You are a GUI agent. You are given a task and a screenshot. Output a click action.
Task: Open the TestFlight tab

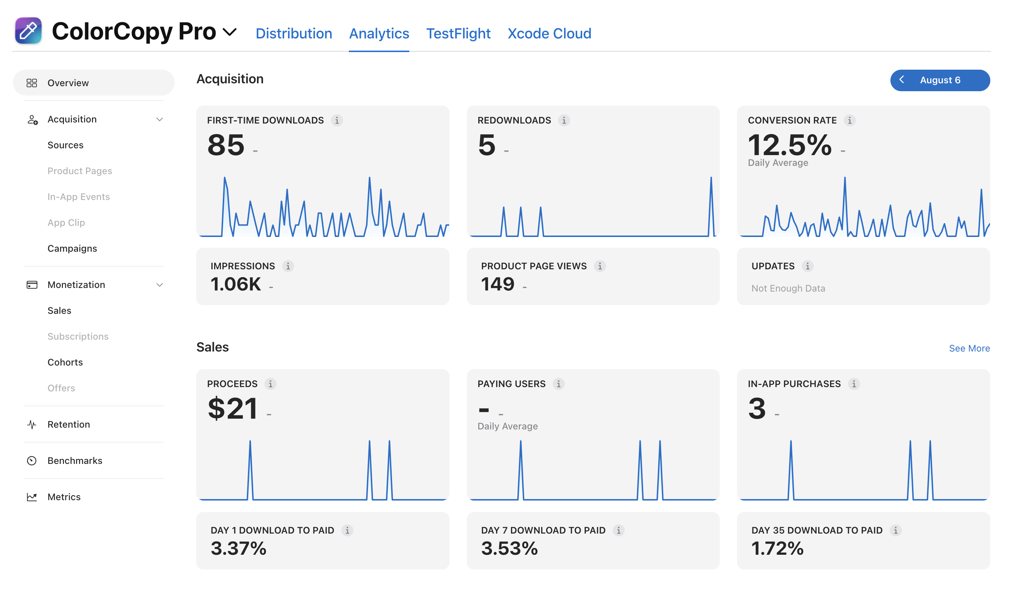coord(458,33)
